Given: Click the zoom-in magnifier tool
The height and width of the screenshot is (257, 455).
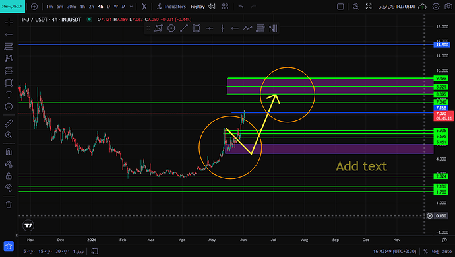Looking at the screenshot, I should 9,135.
